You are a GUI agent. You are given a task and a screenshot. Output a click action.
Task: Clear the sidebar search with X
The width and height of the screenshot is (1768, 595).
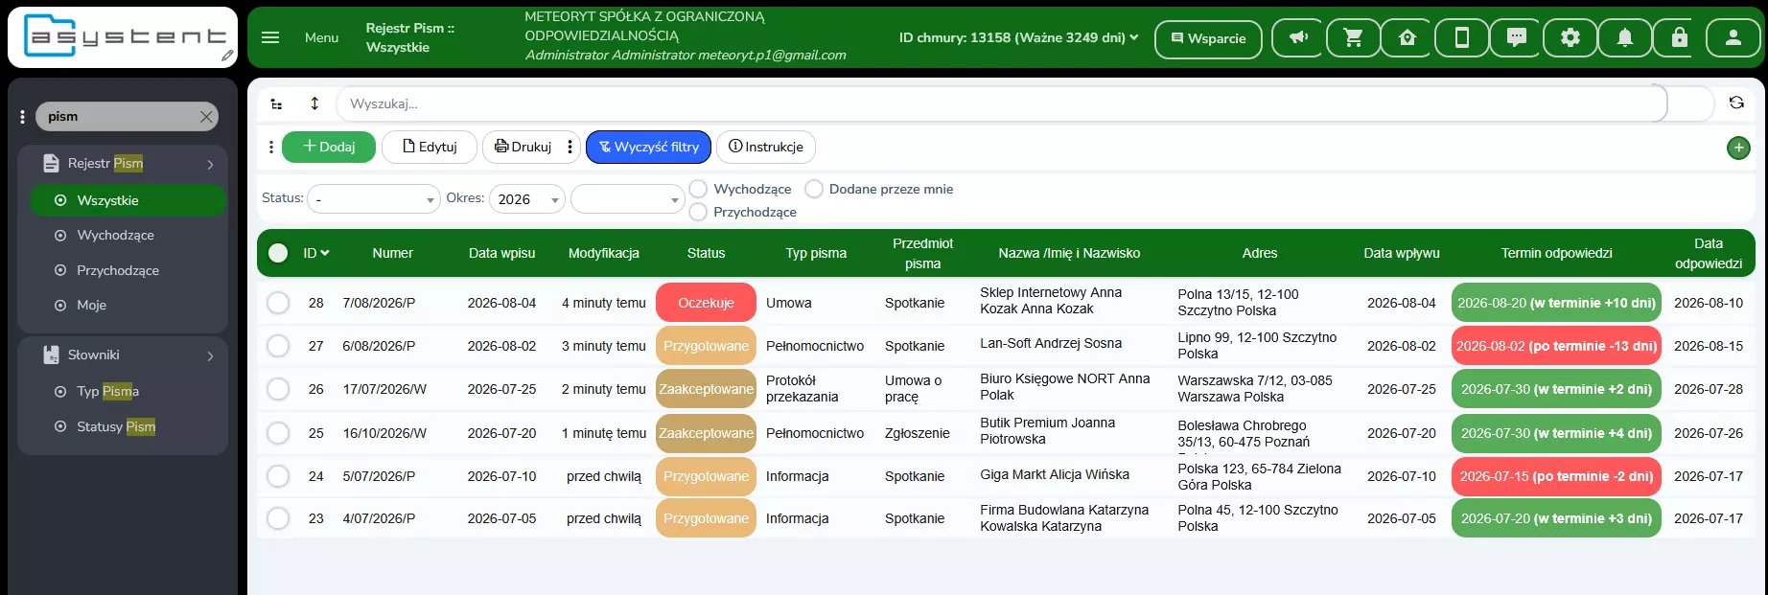coord(206,117)
